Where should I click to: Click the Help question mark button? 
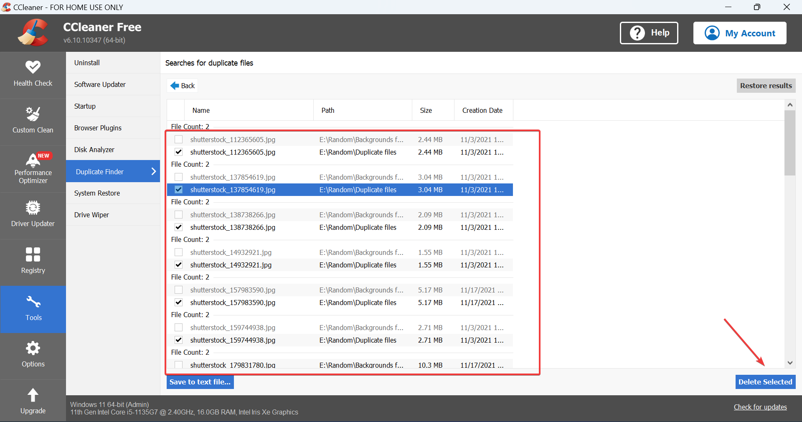point(649,33)
